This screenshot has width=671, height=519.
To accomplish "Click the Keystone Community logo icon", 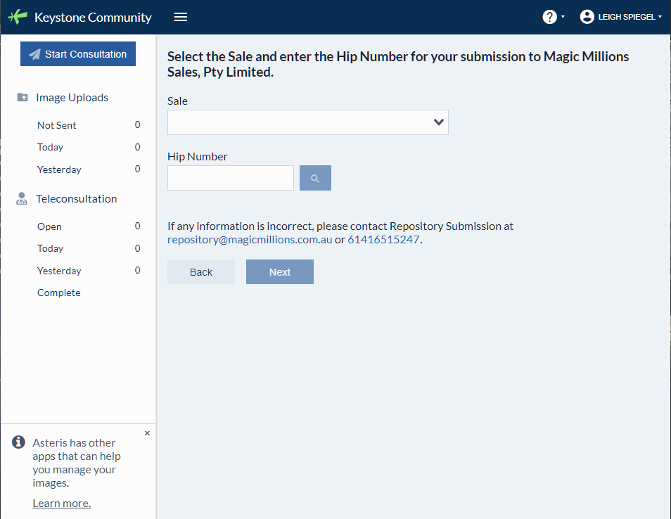I will tap(18, 17).
